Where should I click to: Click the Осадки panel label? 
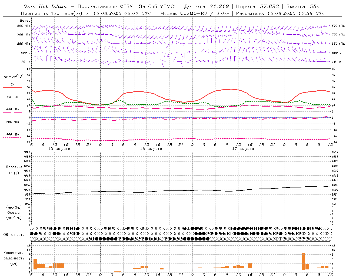(x=14, y=213)
